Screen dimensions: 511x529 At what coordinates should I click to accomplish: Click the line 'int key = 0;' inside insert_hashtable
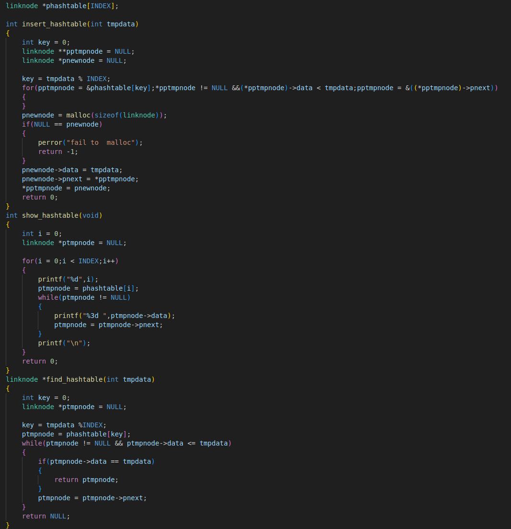46,42
